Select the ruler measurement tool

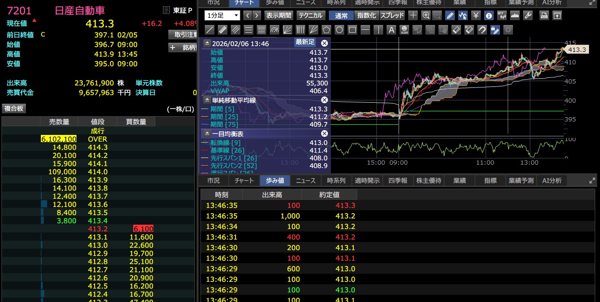click(x=223, y=30)
